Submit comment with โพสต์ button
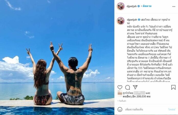 (x=172, y=110)
